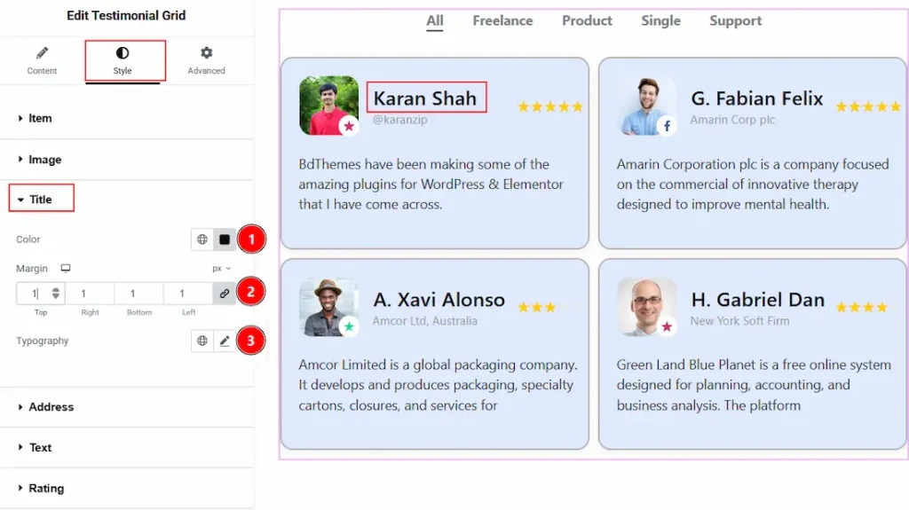
Task: Collapse the Title section
Action: click(x=41, y=200)
